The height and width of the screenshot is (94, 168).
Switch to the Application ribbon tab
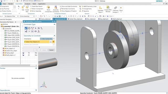point(42,4)
